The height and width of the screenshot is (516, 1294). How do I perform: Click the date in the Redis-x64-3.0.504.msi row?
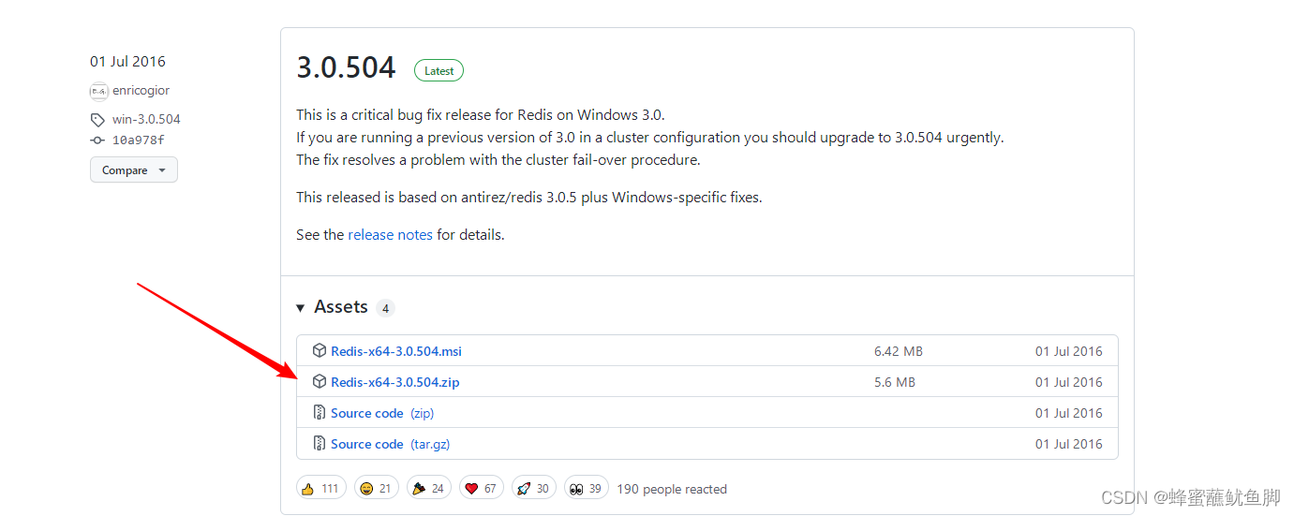click(x=1069, y=351)
